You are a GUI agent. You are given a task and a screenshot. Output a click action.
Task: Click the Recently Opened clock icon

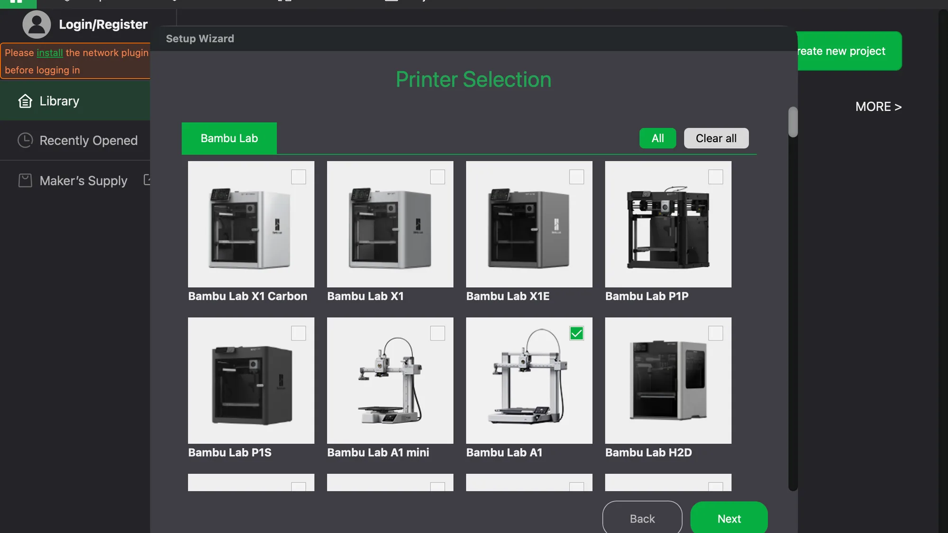25,140
